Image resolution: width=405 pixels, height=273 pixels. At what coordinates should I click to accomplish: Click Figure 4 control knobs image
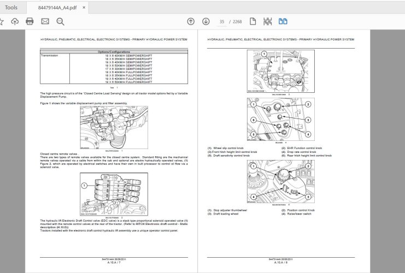point(281,119)
